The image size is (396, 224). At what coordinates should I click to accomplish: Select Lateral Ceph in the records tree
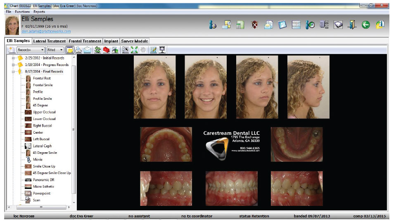[x=42, y=146]
